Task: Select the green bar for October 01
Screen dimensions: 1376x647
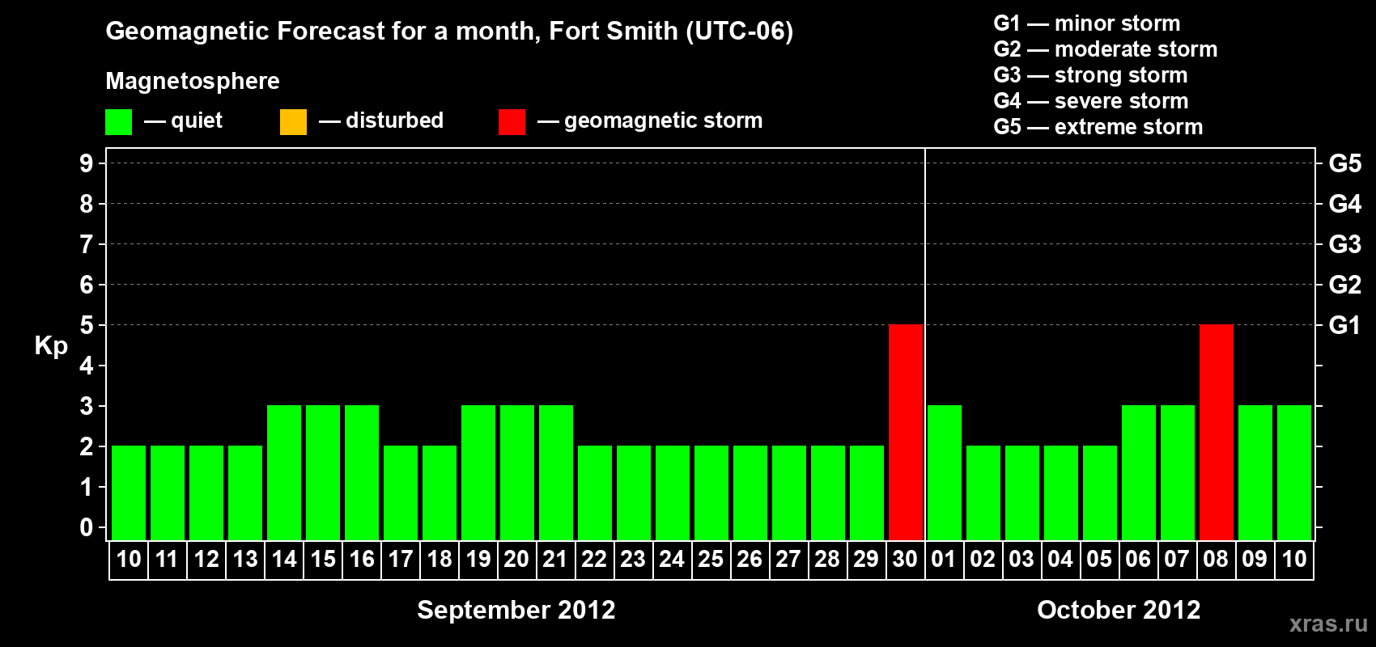Action: coord(945,472)
